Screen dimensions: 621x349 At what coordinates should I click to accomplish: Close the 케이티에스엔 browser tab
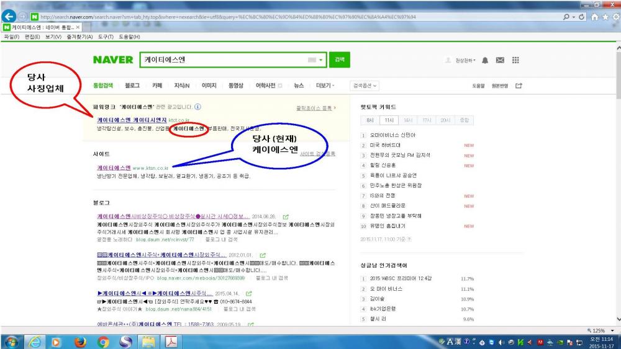tap(78, 27)
